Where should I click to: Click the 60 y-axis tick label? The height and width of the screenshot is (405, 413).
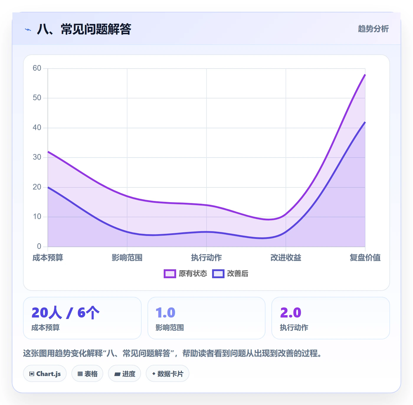[x=37, y=68]
